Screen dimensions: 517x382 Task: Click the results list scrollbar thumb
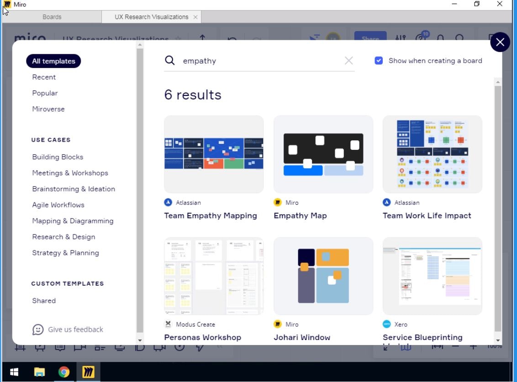coord(498,208)
